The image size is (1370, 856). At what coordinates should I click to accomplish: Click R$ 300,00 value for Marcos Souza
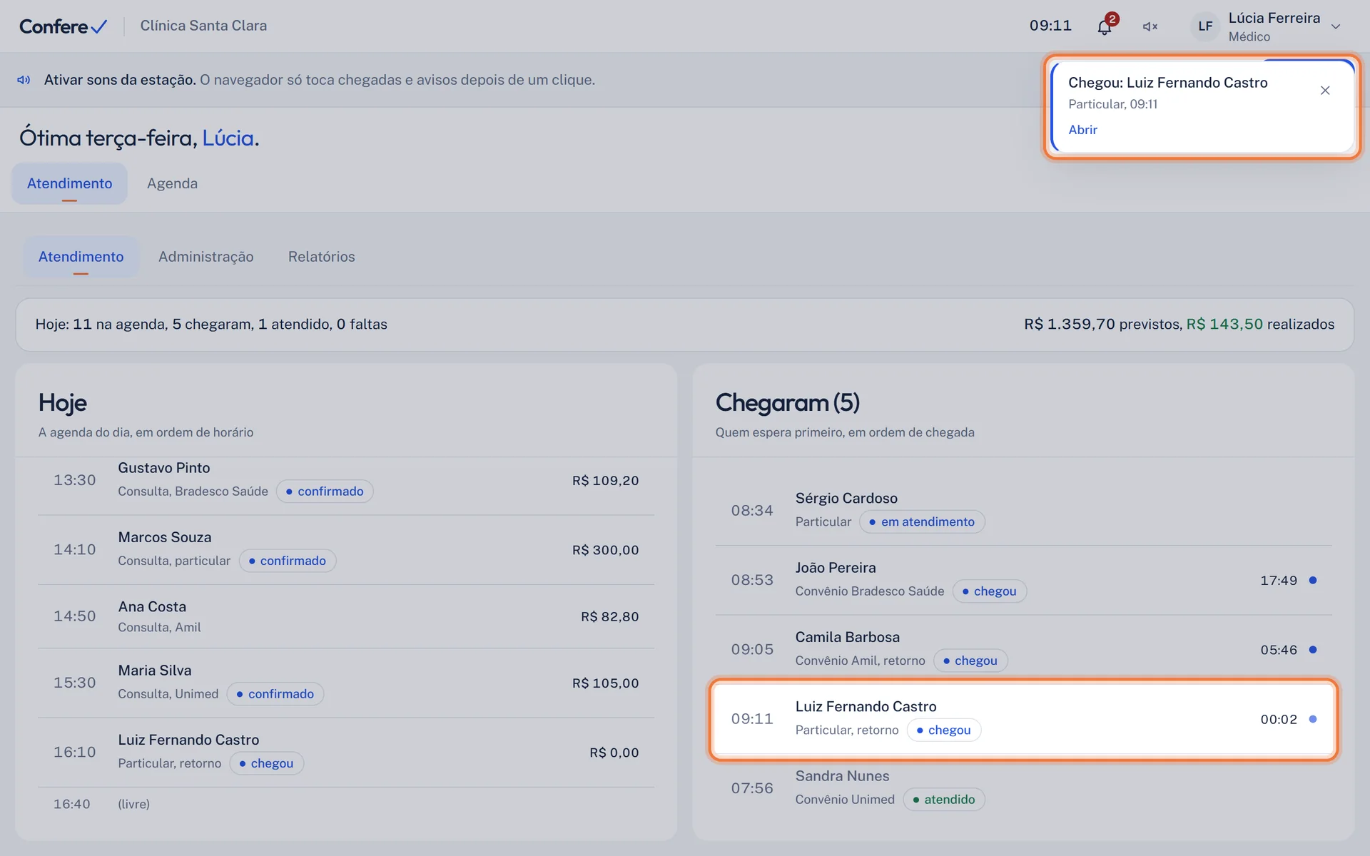click(x=605, y=550)
